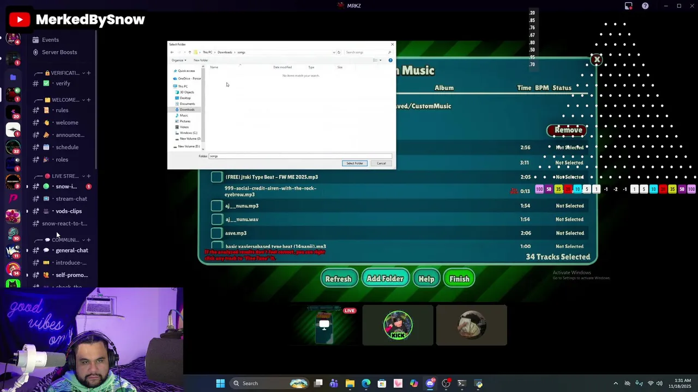Open Microsoft Store from taskbar
698x392 pixels.
pyautogui.click(x=382, y=383)
